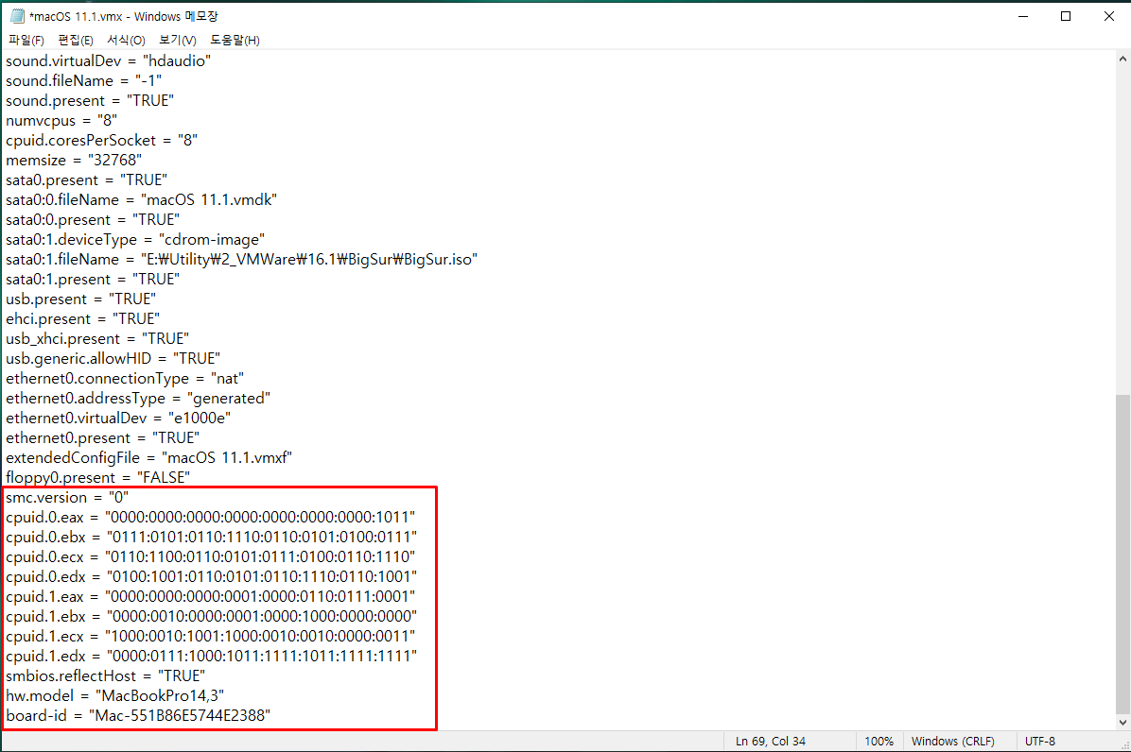Click the numvcpus = "8" line
The height and width of the screenshot is (752, 1131).
(61, 120)
